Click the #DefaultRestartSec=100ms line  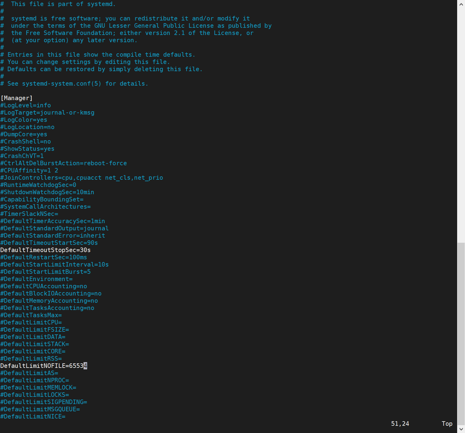pos(43,257)
